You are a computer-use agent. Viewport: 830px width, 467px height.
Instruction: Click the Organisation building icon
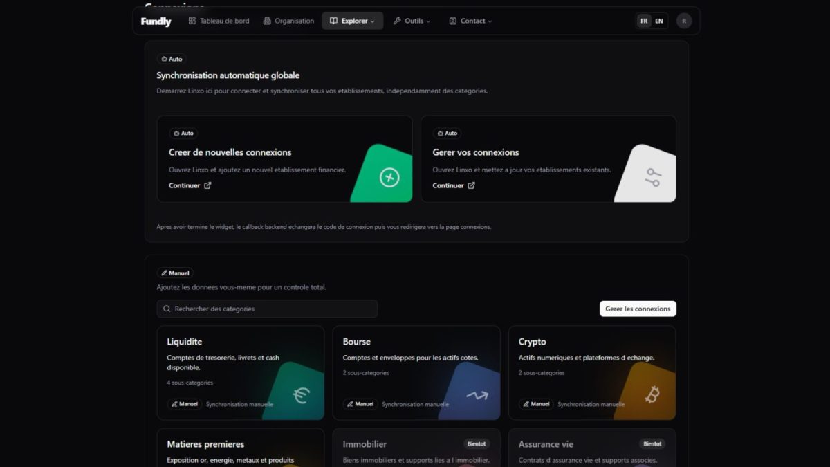[x=267, y=21]
